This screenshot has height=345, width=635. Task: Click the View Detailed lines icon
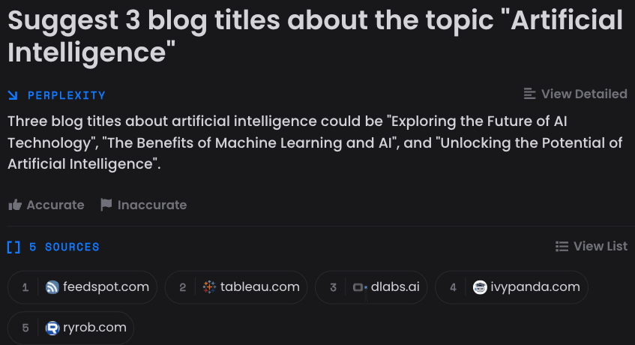(530, 94)
